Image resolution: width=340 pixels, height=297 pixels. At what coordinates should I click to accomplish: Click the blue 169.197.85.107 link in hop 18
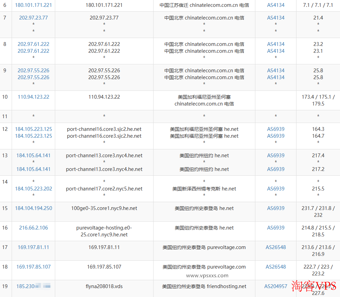(x=33, y=267)
